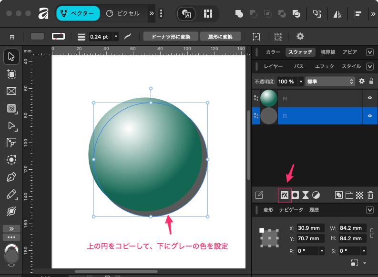The height and width of the screenshot is (277, 378).
Task: Add a group using the folder icon
Action: 349,195
